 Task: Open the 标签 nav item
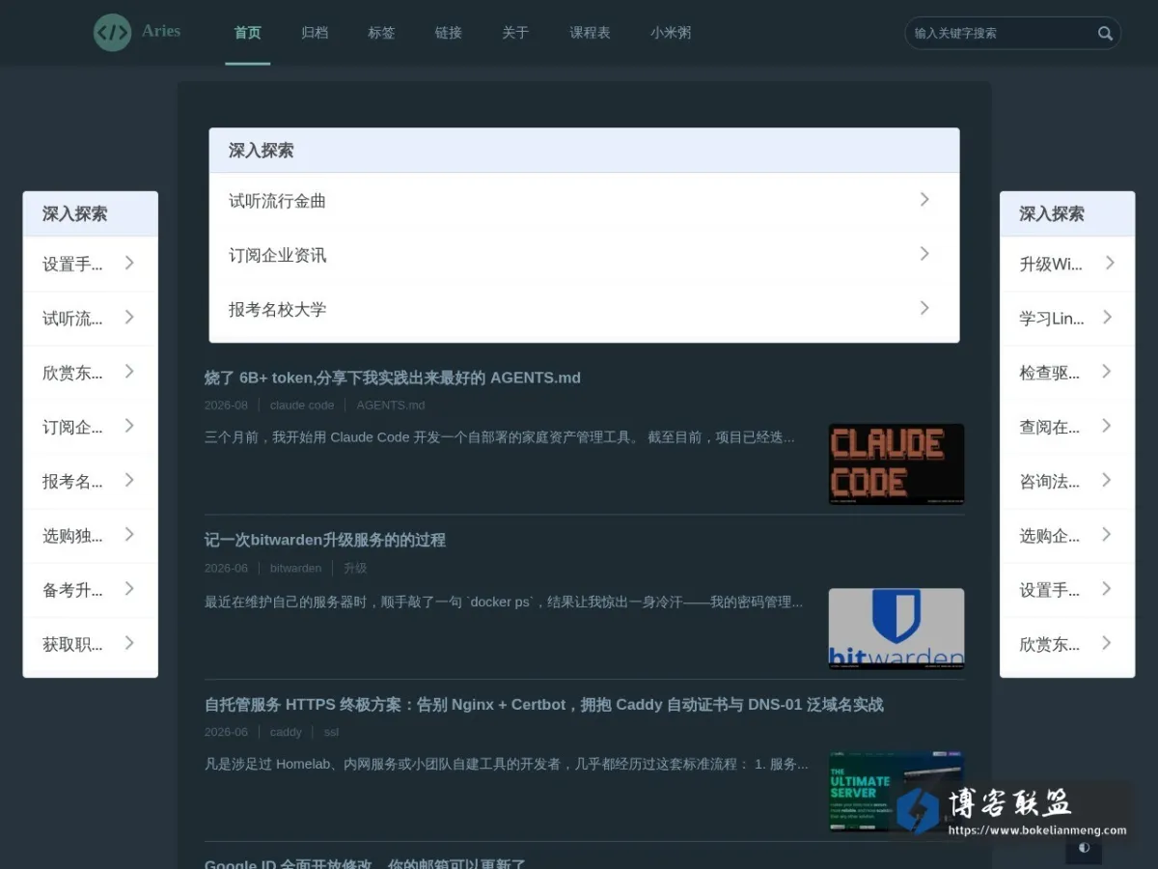(381, 33)
